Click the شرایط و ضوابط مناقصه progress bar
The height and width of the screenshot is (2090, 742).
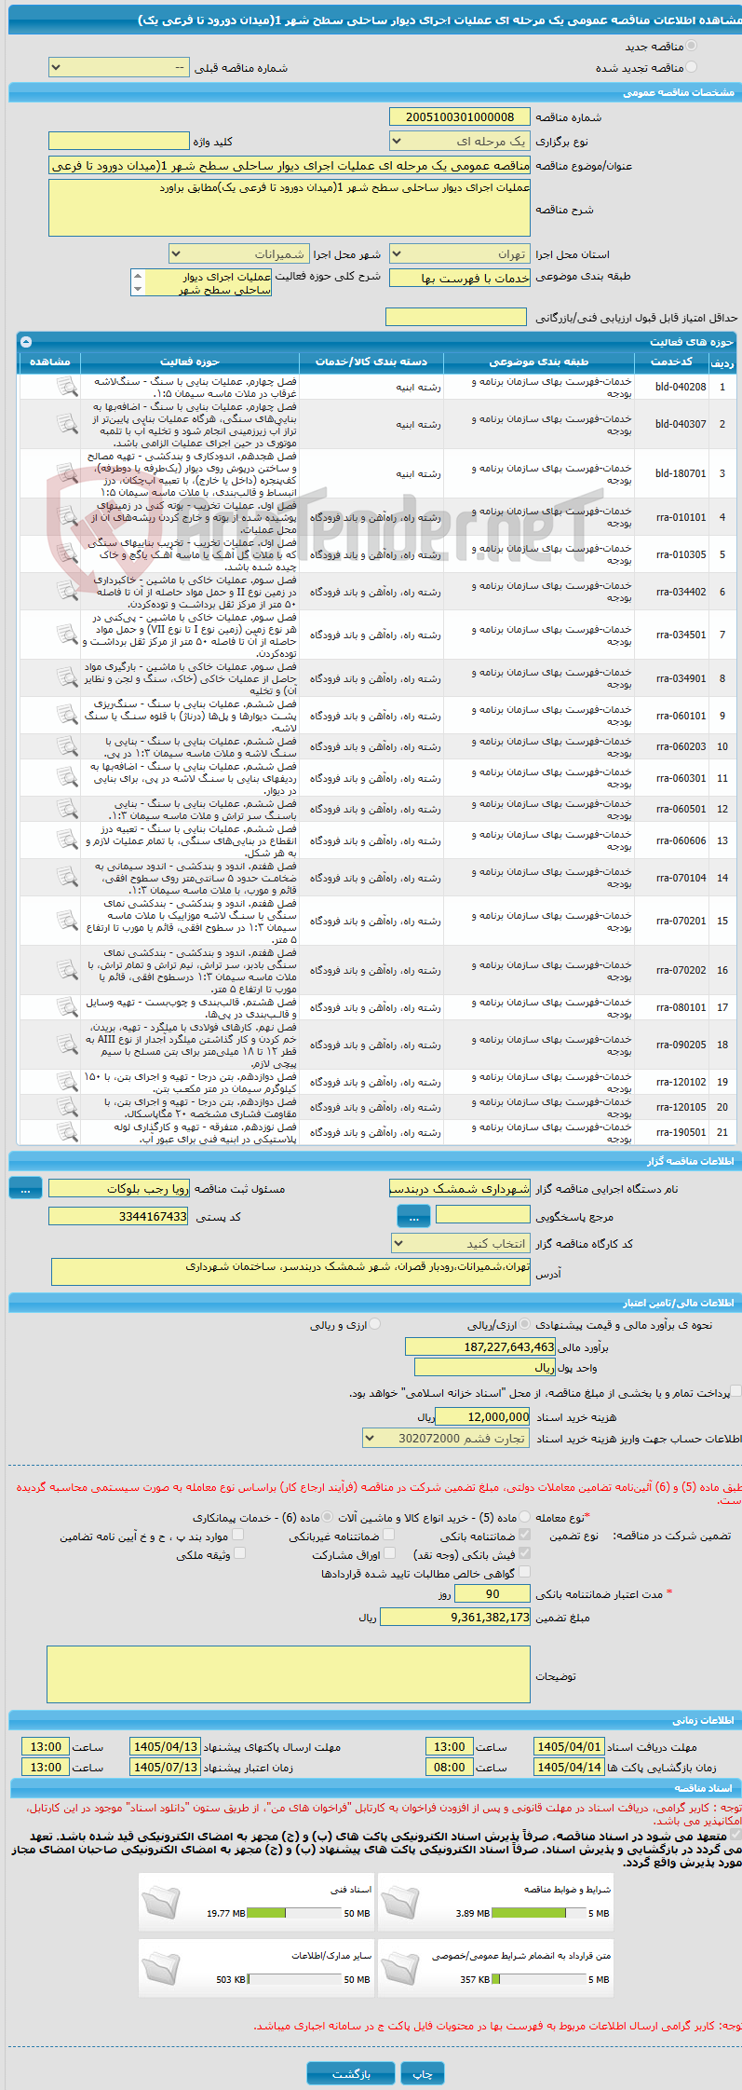pyautogui.click(x=539, y=1913)
